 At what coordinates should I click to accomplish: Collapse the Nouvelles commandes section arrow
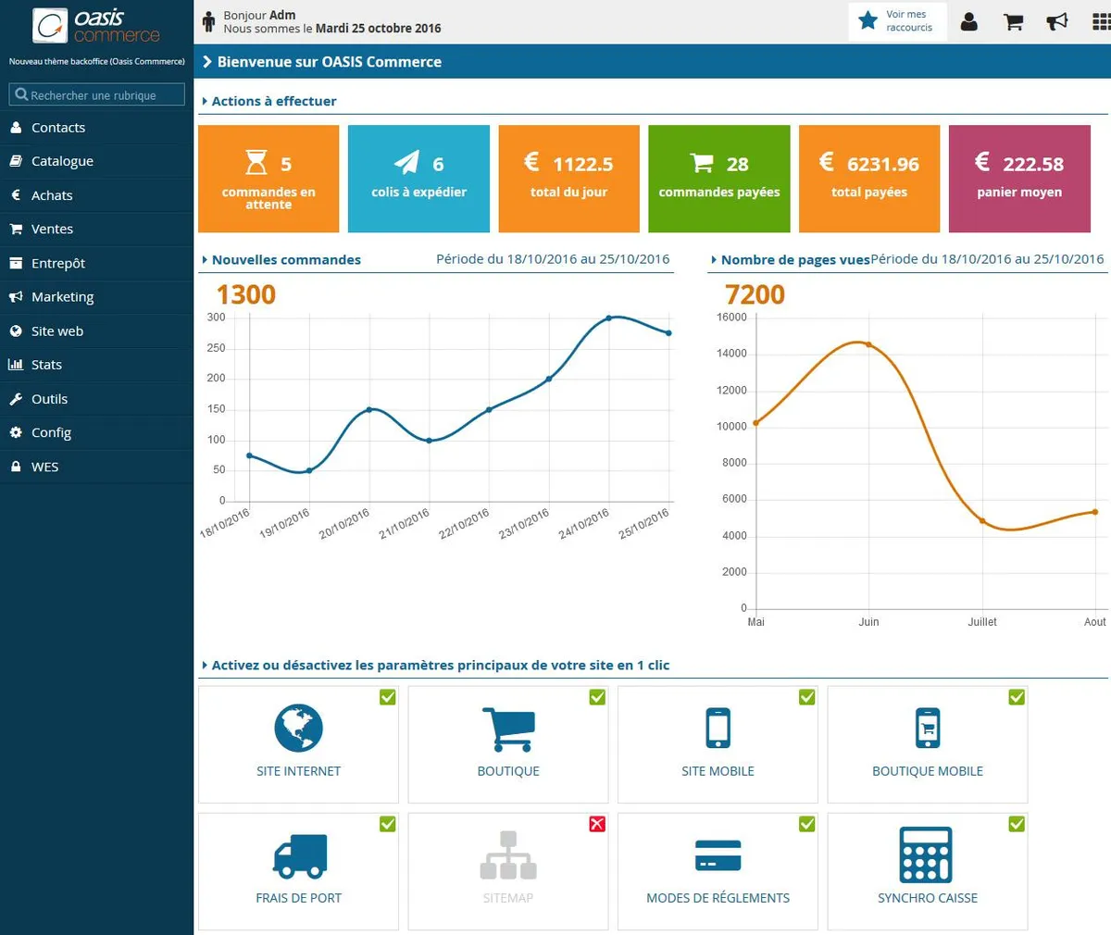(x=205, y=260)
